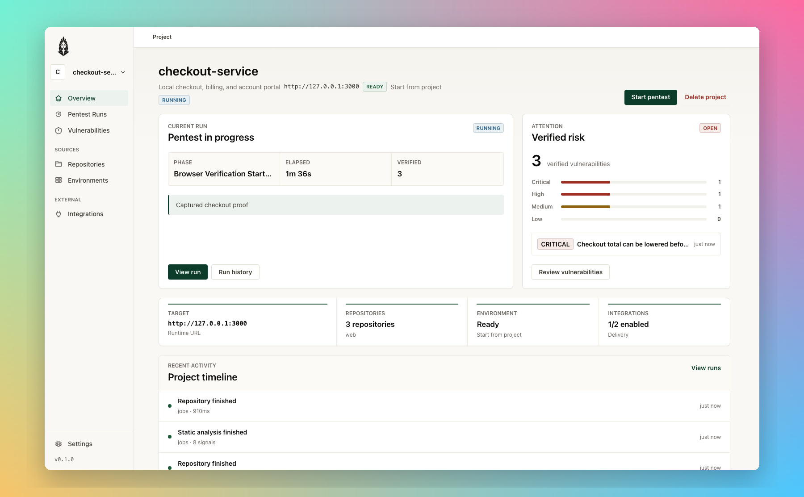Click RUNNING badge in Current Run card

[x=488, y=128]
